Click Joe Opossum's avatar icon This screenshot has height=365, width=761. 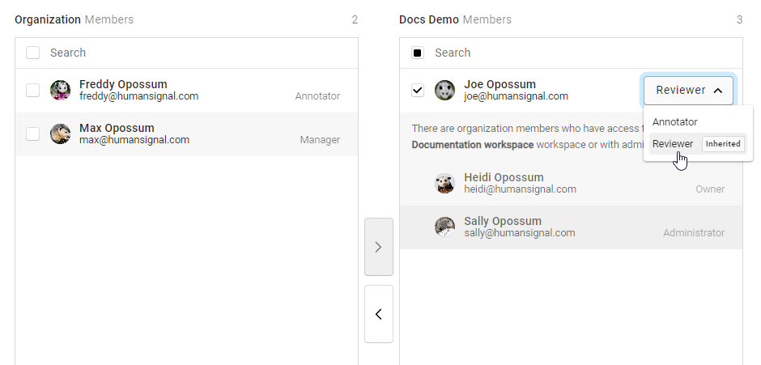pos(444,91)
